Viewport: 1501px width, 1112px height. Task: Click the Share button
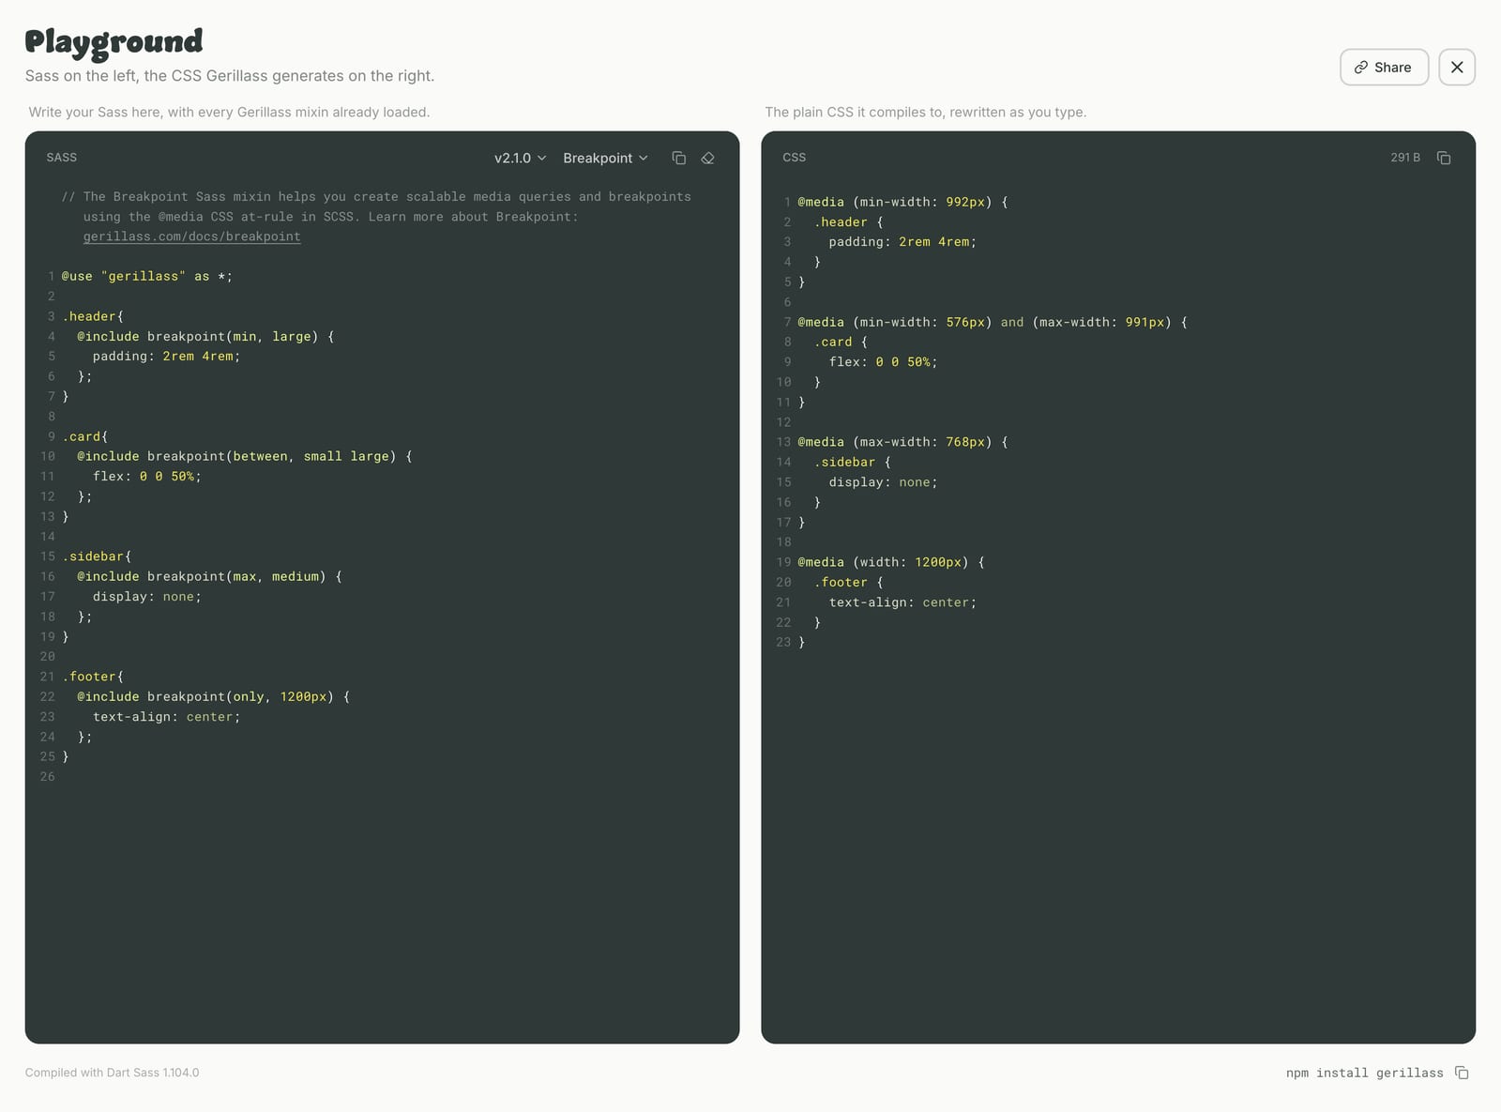1384,67
